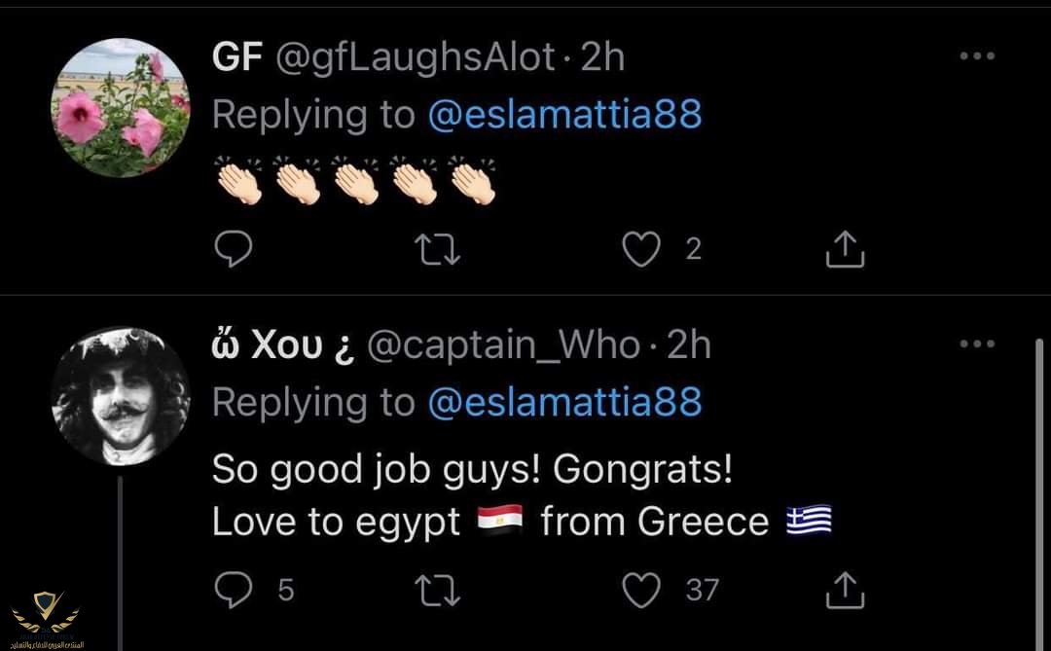Open GF's flower profile picture

tap(120, 108)
